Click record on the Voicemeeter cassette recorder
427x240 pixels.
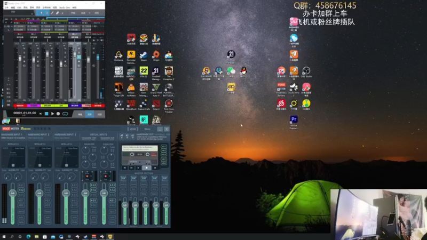(x=155, y=168)
